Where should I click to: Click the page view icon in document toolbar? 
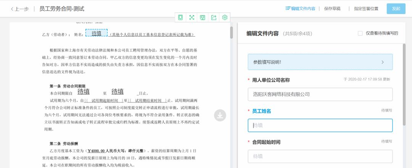pos(180,18)
